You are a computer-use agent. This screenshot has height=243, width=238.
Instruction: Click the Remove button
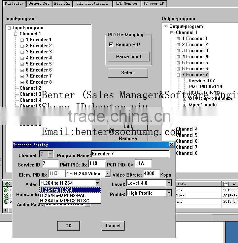pyautogui.click(x=128, y=138)
